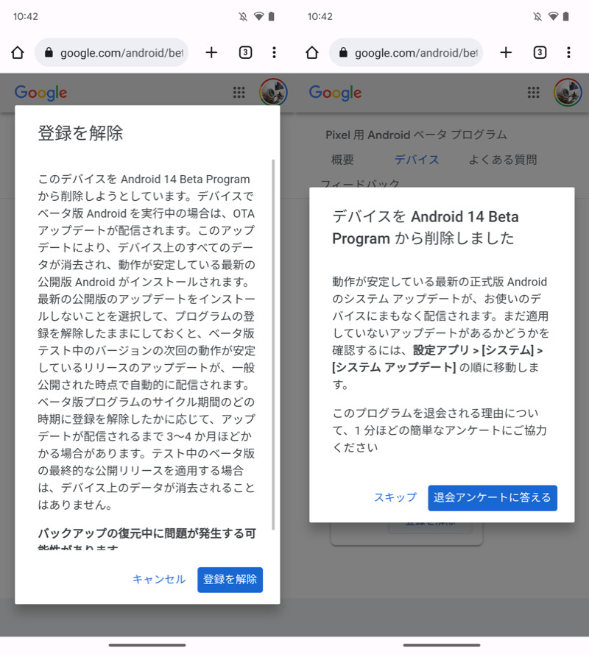Show the 3 open tabs in the right browser
Image resolution: width=589 pixels, height=654 pixels.
point(540,53)
